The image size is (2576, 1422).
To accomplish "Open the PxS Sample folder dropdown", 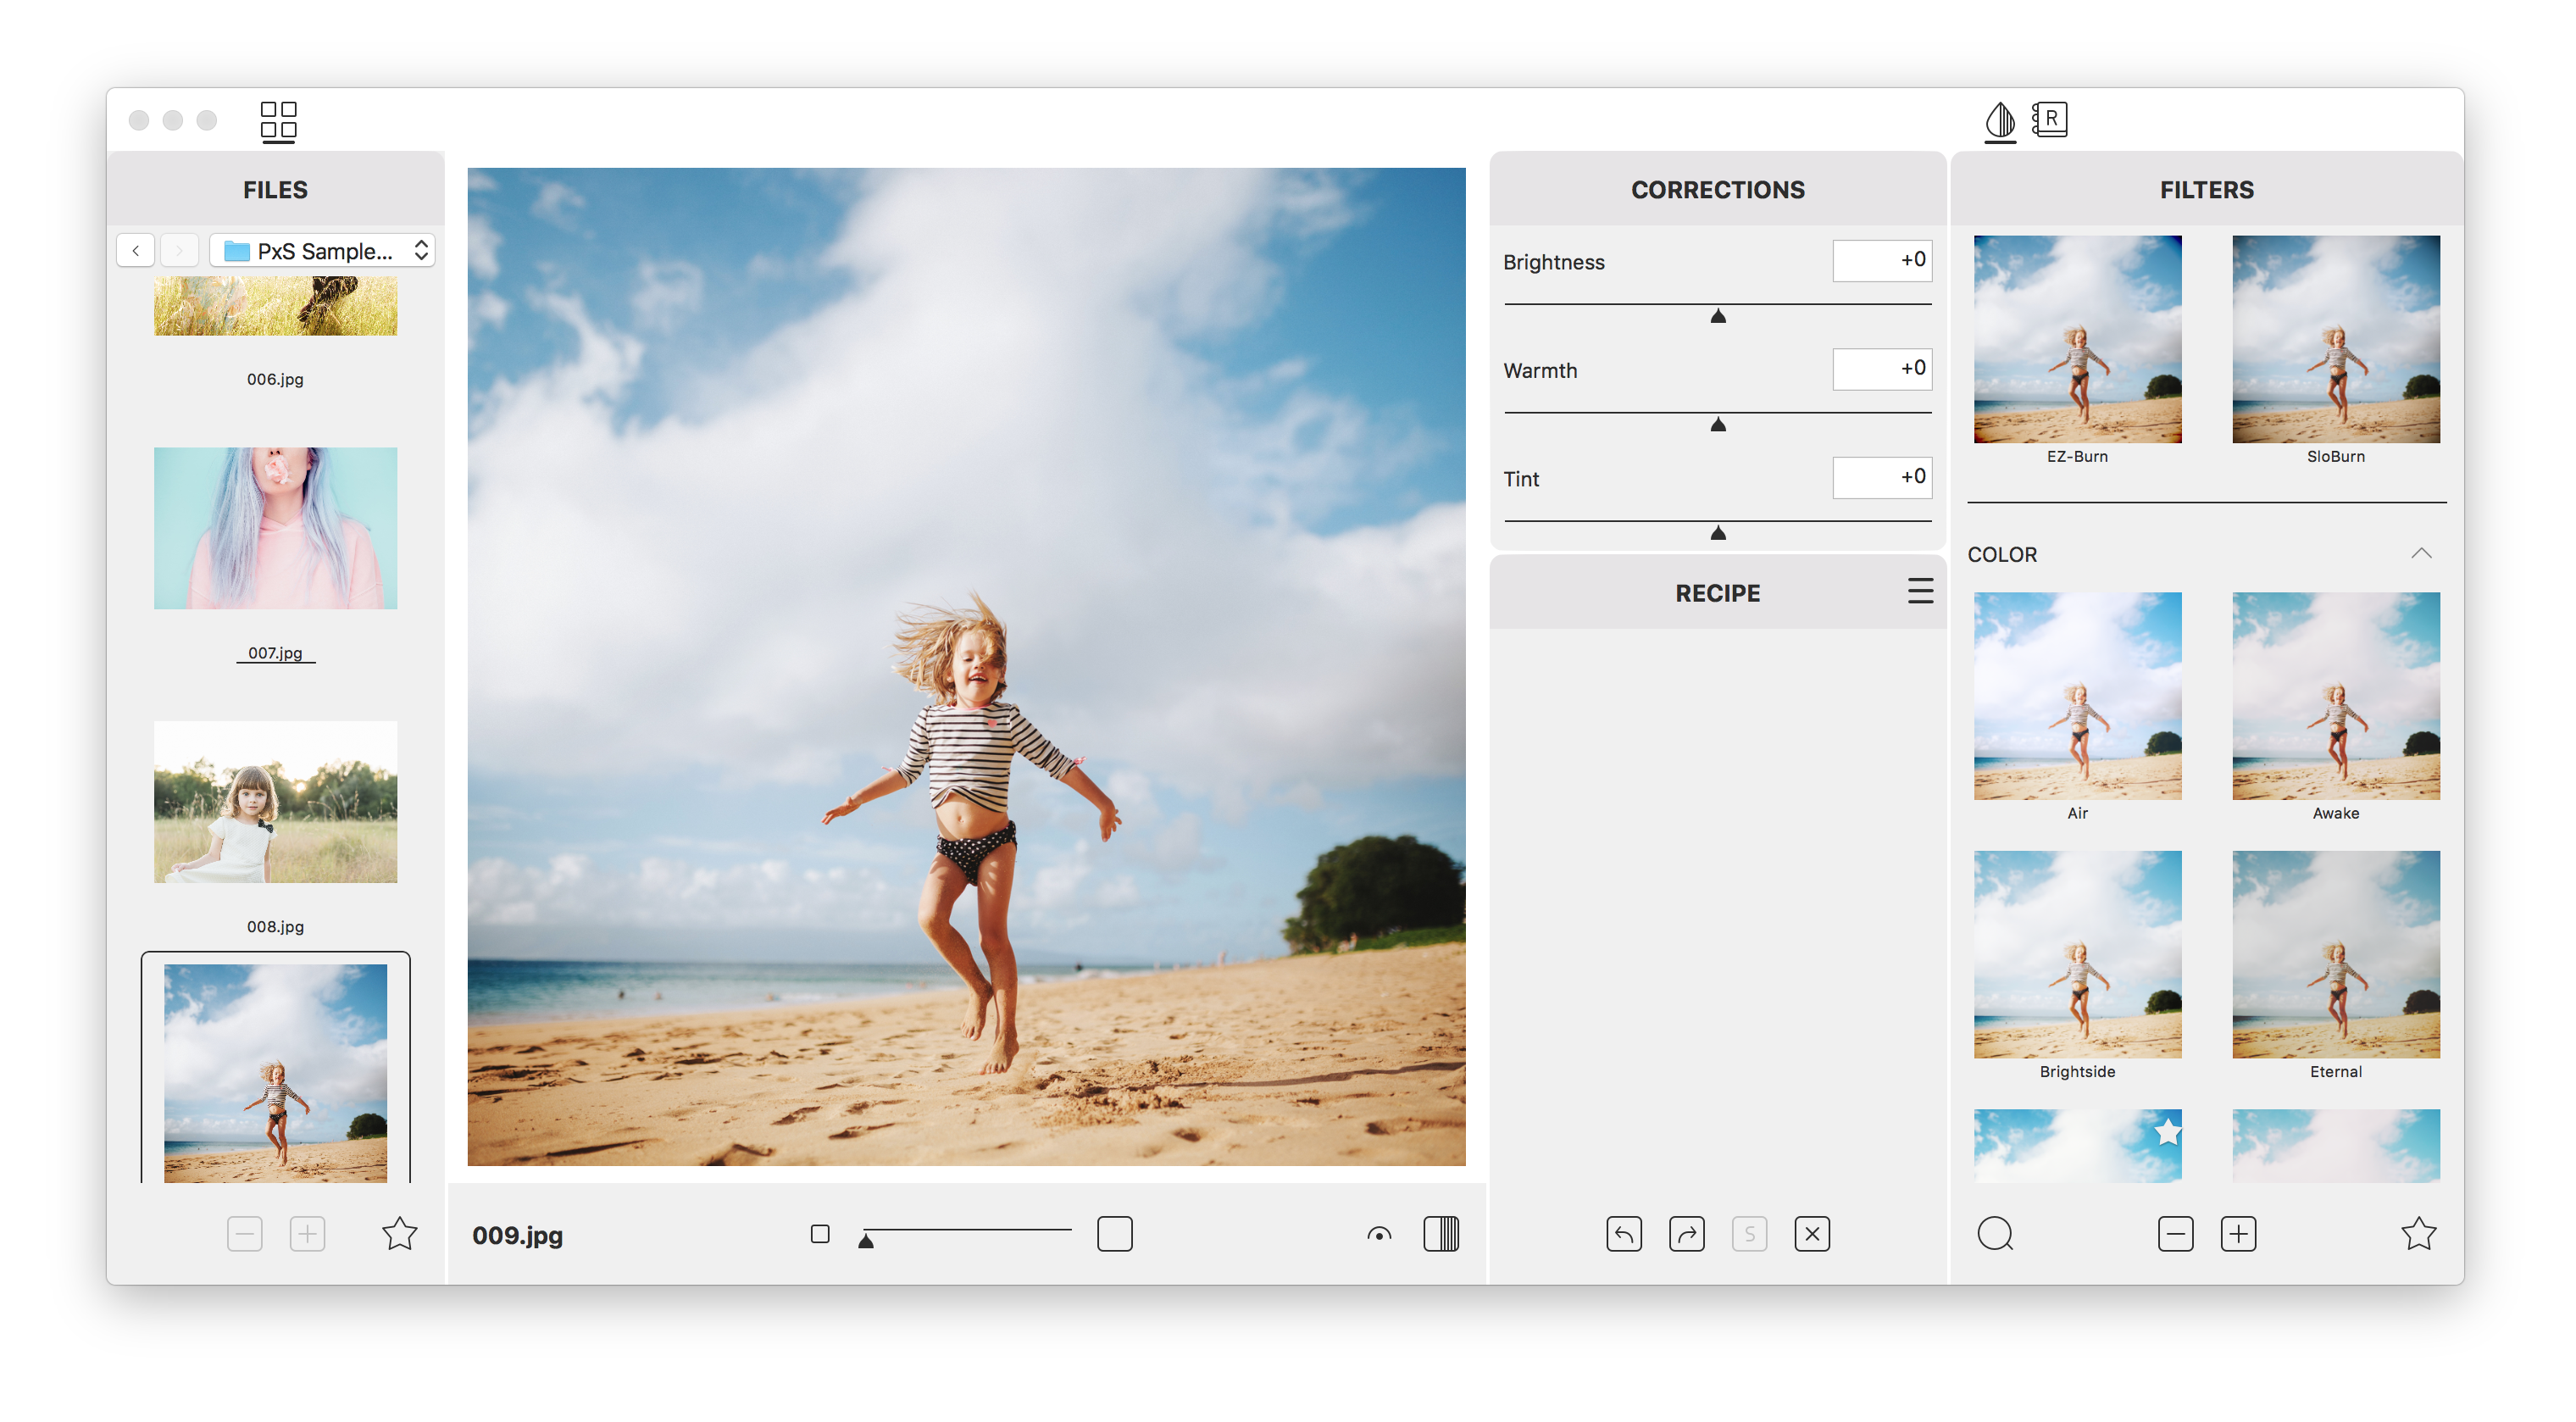I will [x=322, y=250].
